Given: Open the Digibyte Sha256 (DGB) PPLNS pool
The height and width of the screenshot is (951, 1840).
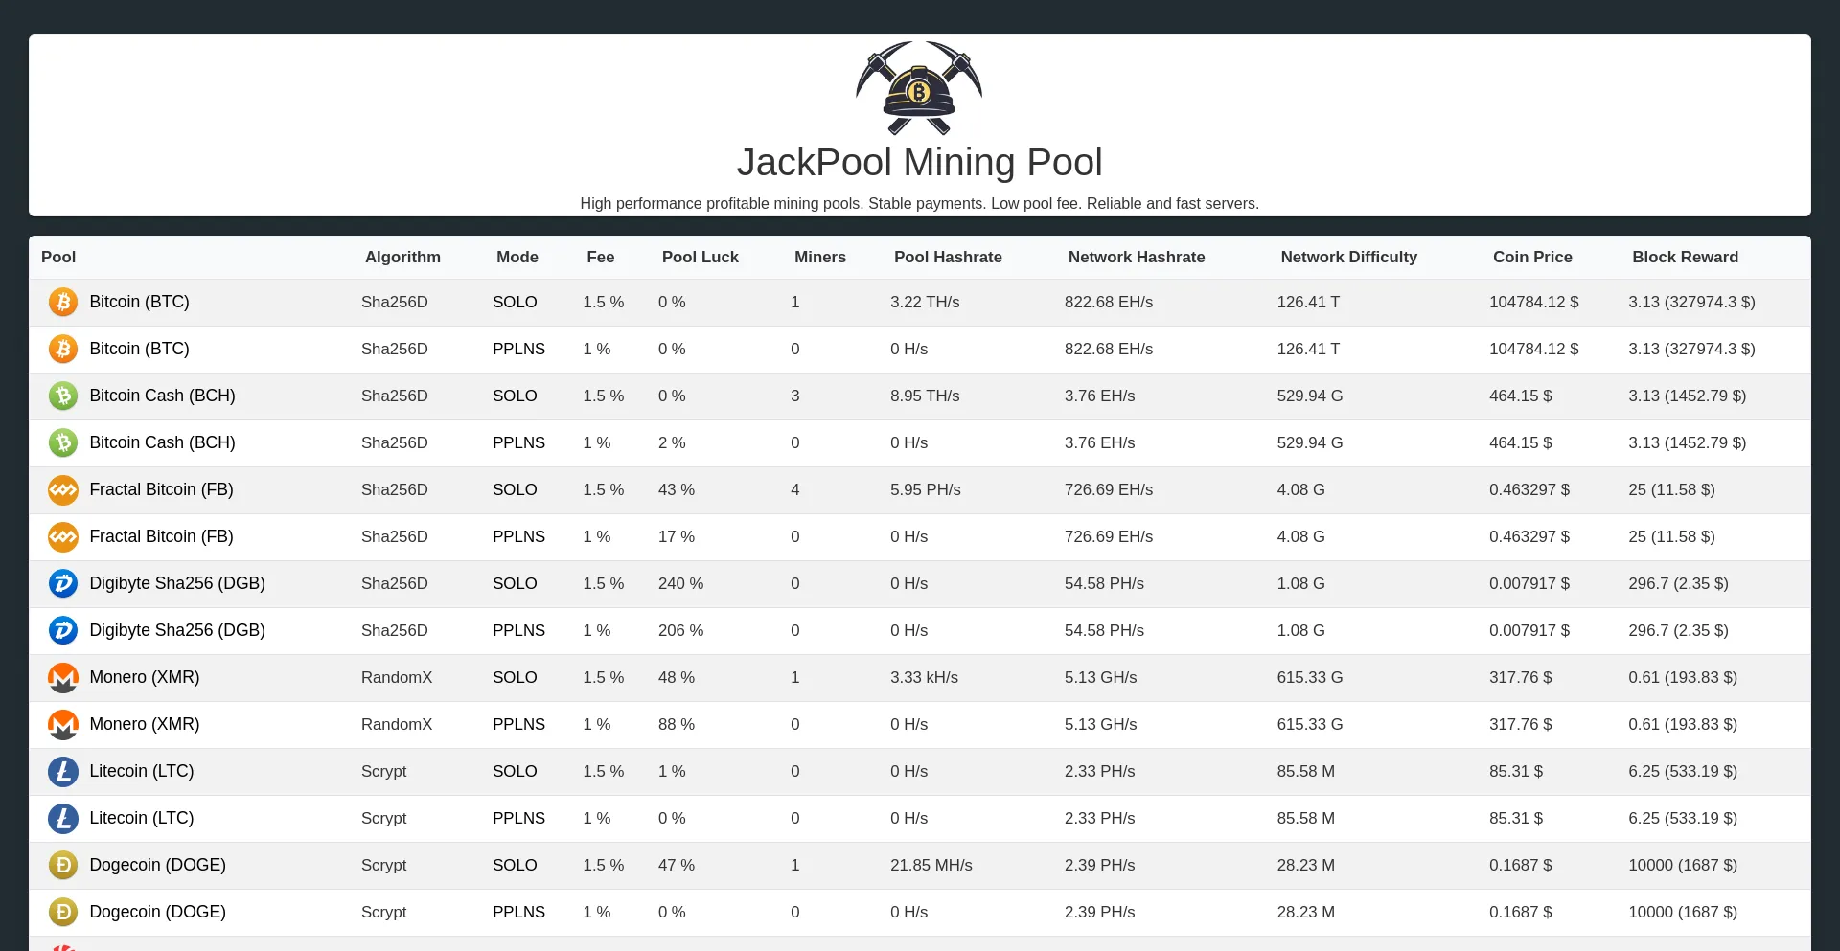Looking at the screenshot, I should click(177, 631).
